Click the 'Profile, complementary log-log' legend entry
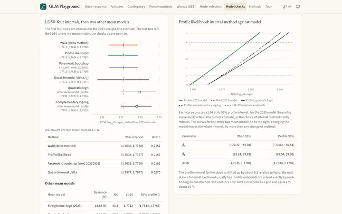The width and height of the screenshot is (342, 214). (x=200, y=105)
